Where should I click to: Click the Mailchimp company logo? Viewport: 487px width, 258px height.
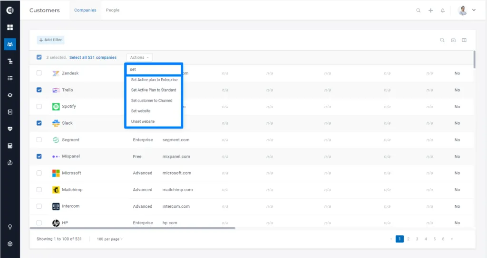(56, 190)
